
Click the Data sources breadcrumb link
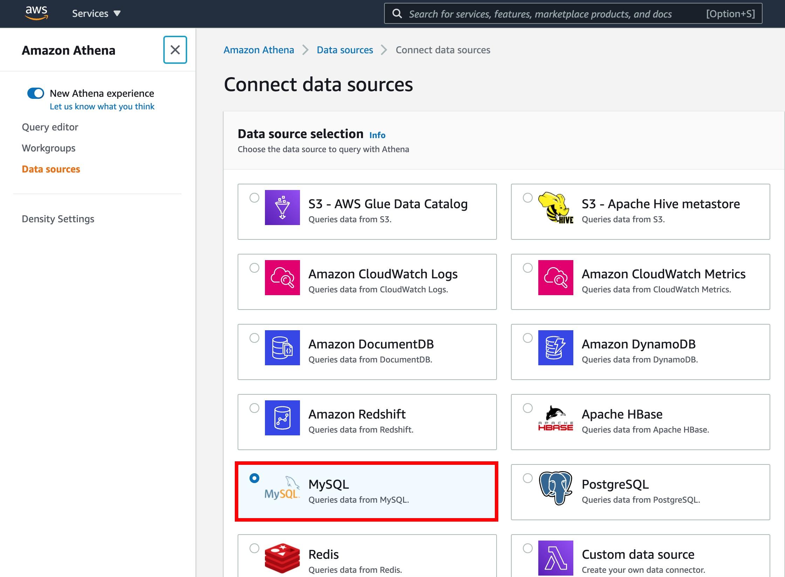pos(344,50)
